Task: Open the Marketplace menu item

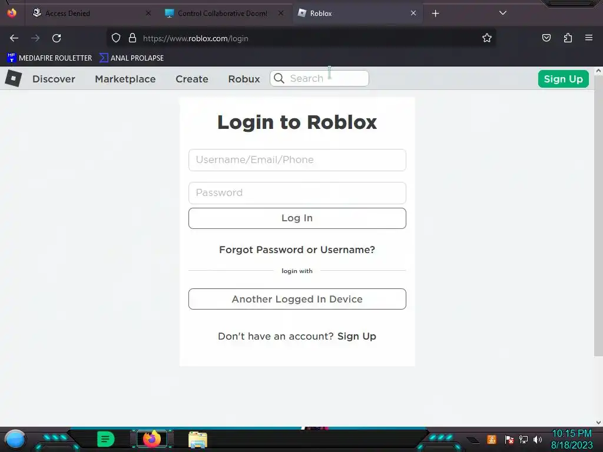Action: pyautogui.click(x=125, y=79)
